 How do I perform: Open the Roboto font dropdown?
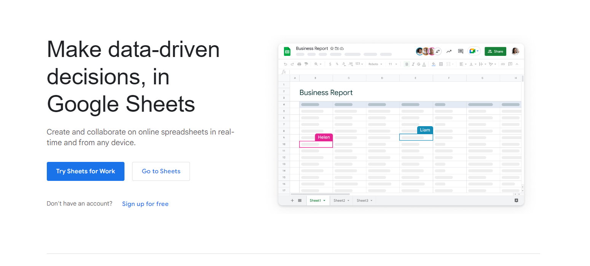(375, 64)
